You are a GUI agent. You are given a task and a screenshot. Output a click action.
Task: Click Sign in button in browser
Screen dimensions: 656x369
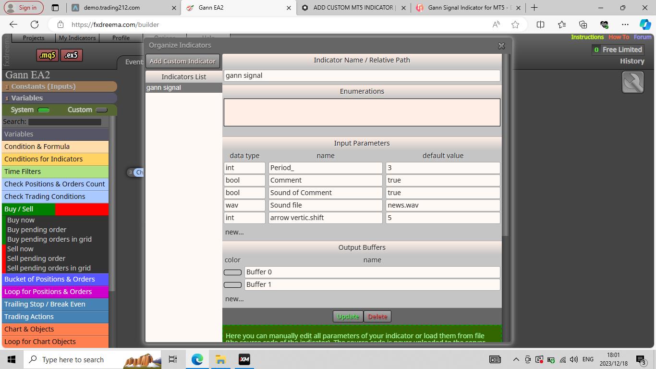pos(24,8)
